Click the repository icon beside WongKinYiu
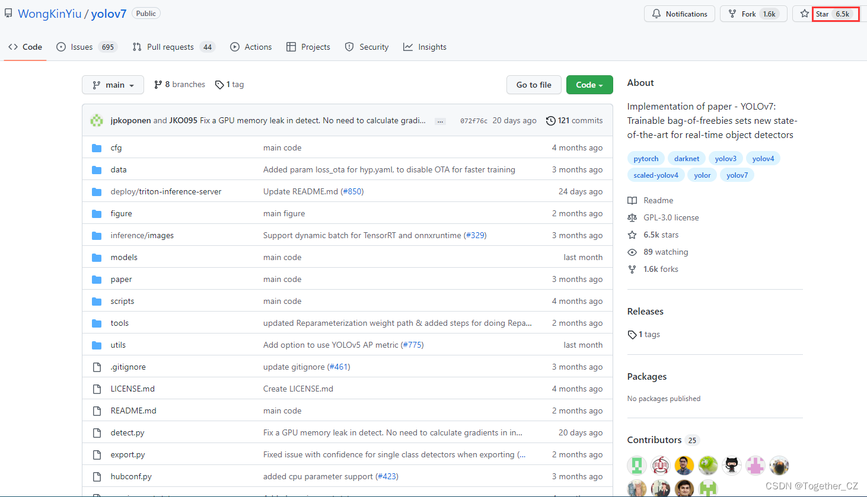 coord(8,13)
